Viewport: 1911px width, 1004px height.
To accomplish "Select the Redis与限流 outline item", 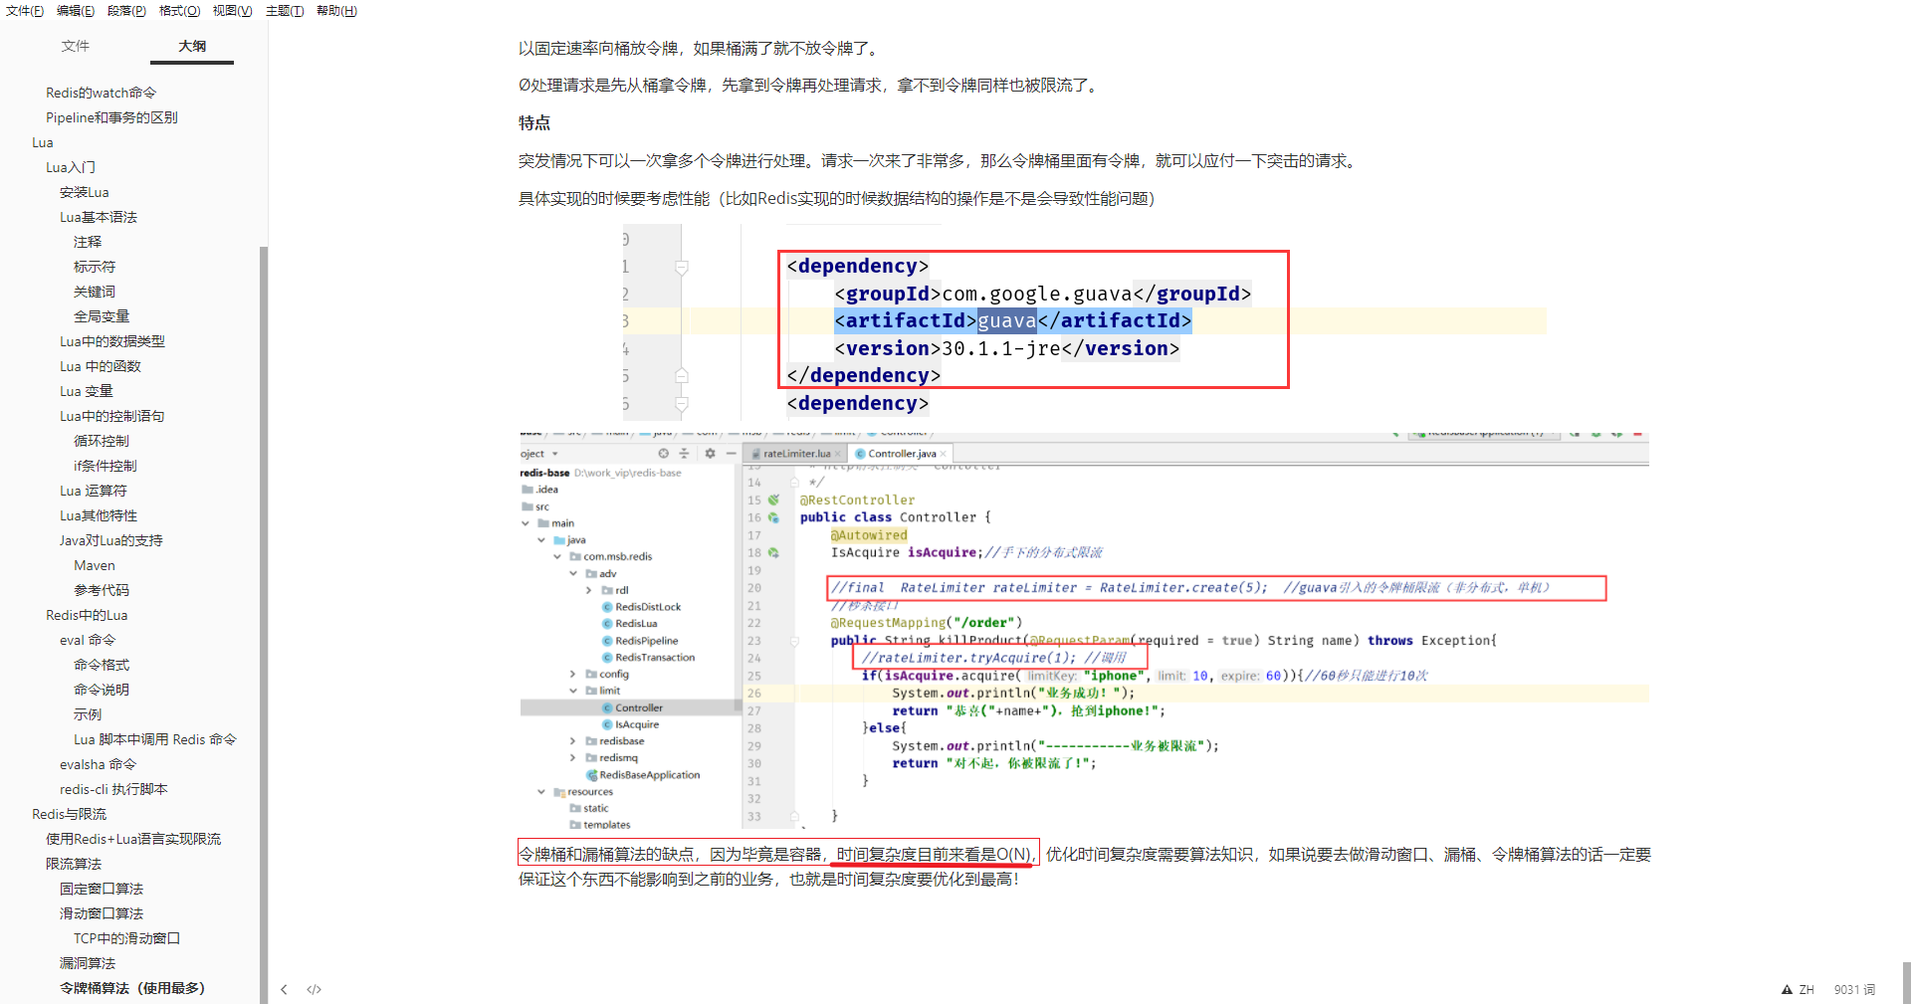I will (69, 813).
